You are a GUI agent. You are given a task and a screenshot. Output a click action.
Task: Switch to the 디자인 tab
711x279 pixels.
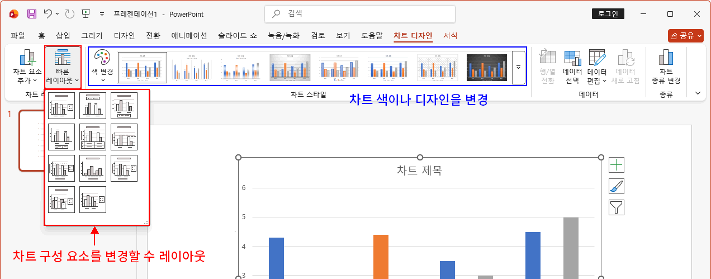pos(124,36)
